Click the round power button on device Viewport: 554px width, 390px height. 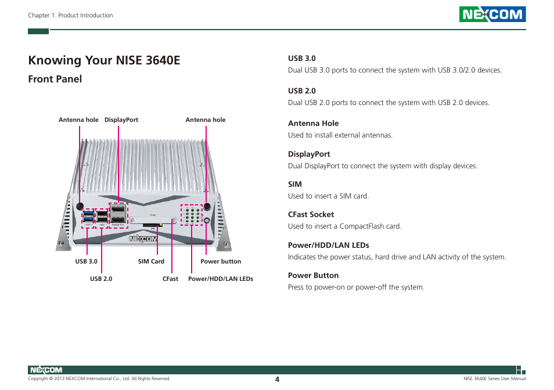(207, 221)
